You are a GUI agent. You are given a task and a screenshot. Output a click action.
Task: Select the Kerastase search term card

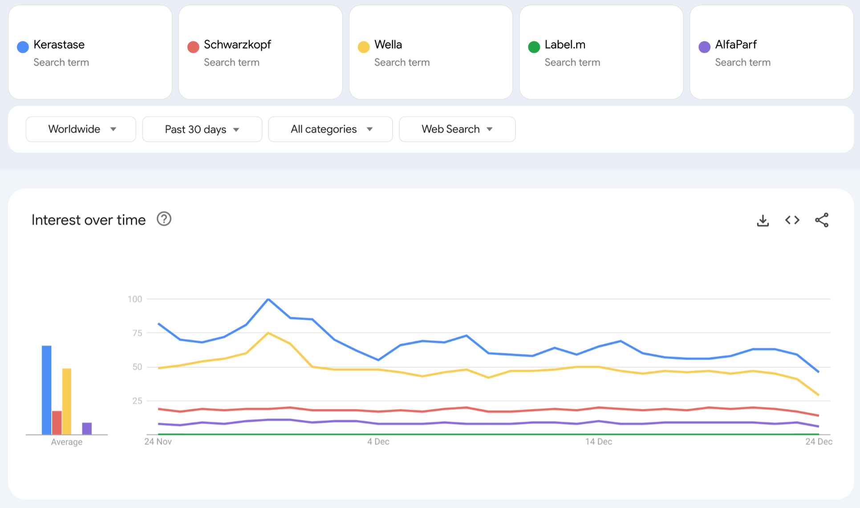tap(90, 52)
